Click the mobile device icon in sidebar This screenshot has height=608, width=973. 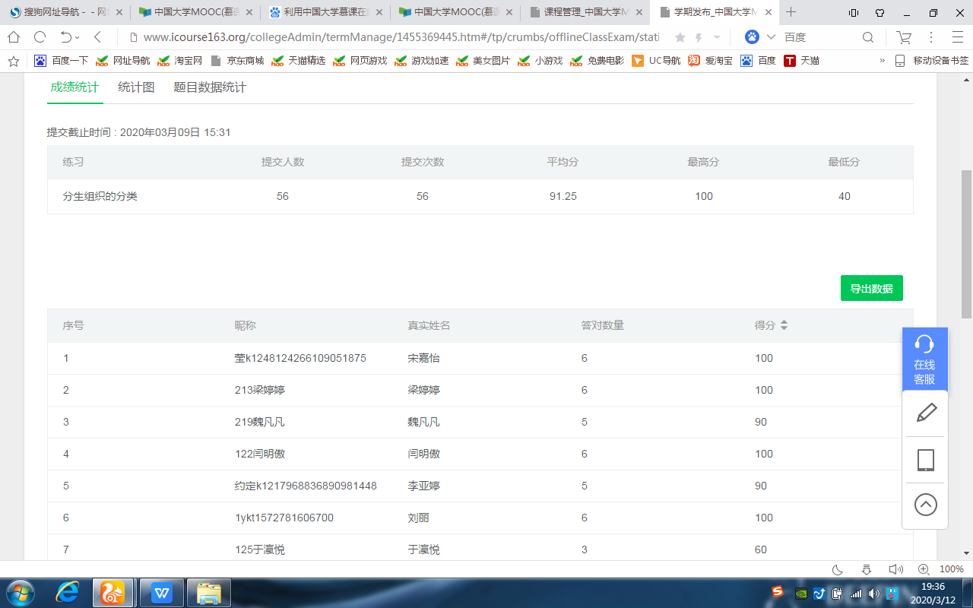925,460
